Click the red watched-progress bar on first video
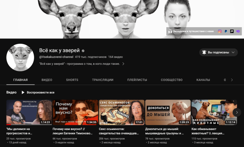Screen dimensions: 244x147 click(x=9, y=125)
